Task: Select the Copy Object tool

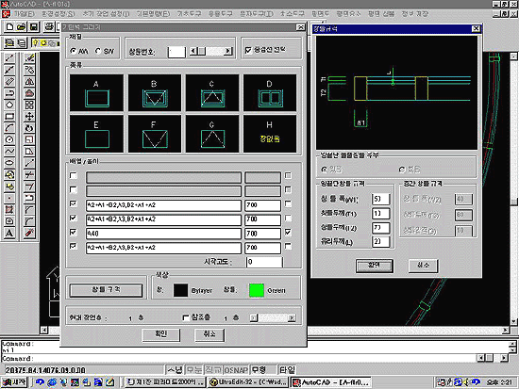Action: coord(29,70)
